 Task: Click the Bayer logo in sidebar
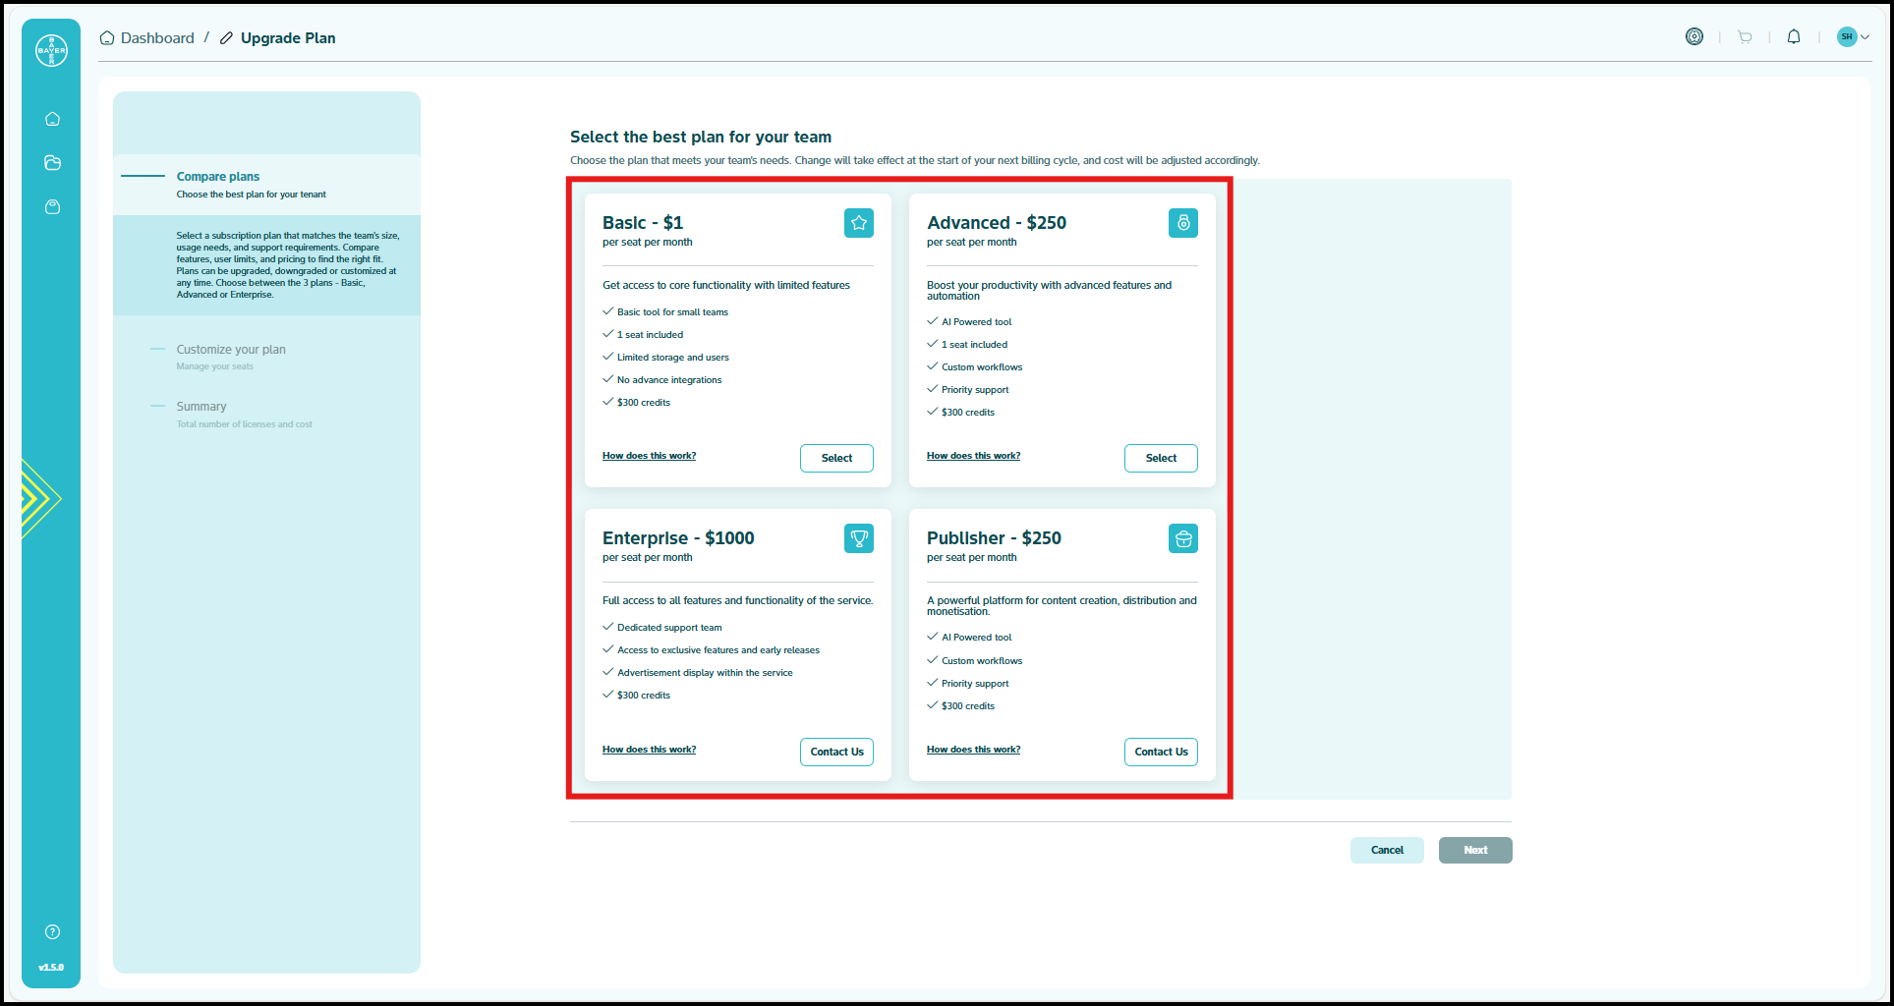tap(51, 50)
